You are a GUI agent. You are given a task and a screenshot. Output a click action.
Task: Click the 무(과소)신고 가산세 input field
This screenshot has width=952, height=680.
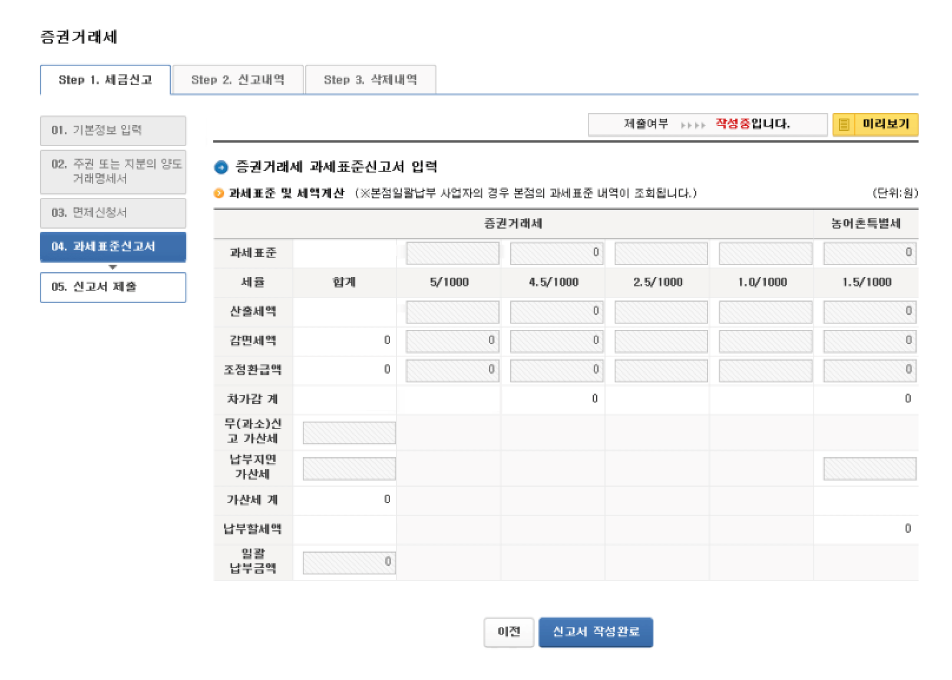click(351, 433)
